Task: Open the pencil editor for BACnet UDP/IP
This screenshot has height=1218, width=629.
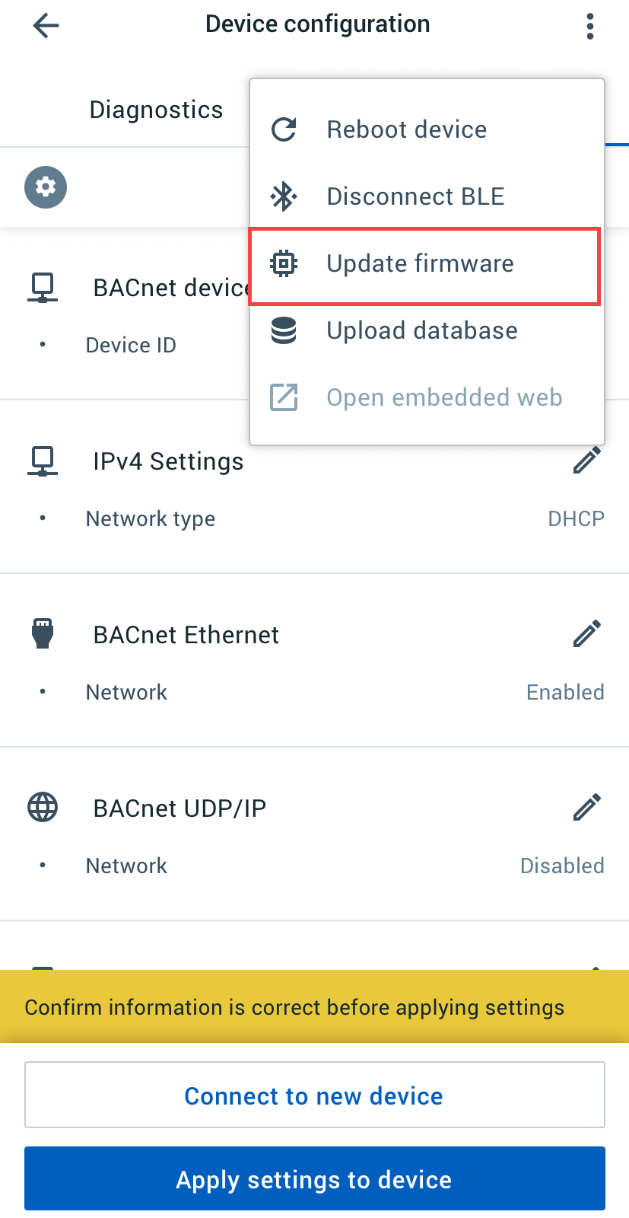Action: pos(586,807)
